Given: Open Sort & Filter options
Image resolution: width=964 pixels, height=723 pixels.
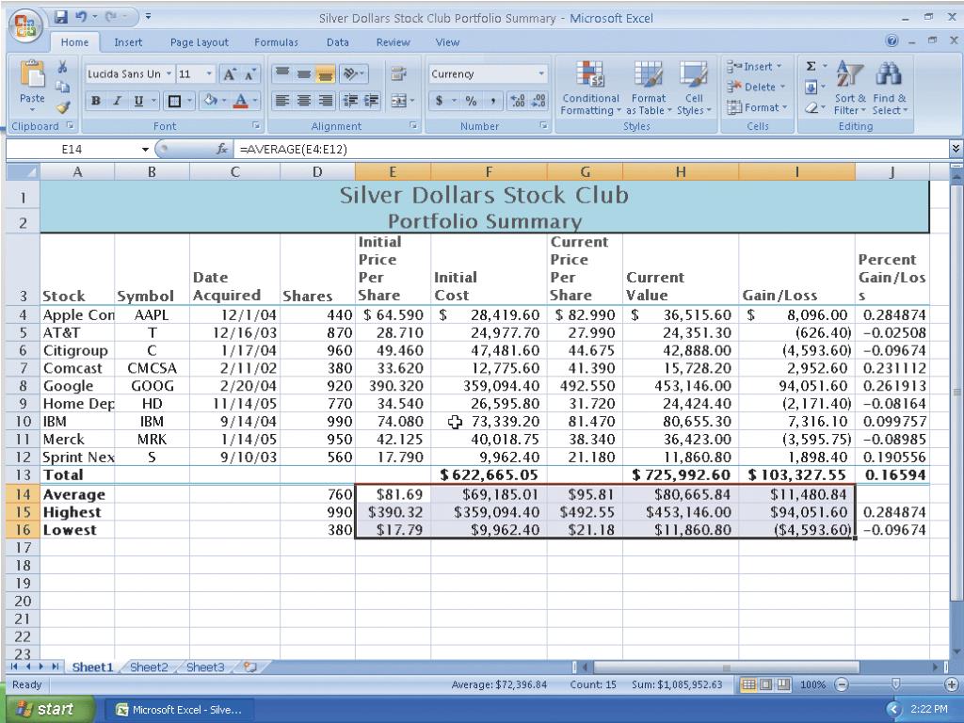Looking at the screenshot, I should coord(850,88).
